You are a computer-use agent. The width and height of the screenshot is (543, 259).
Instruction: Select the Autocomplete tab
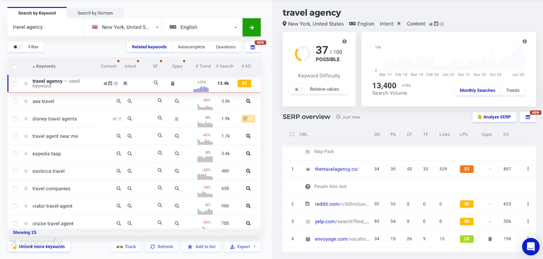[191, 47]
